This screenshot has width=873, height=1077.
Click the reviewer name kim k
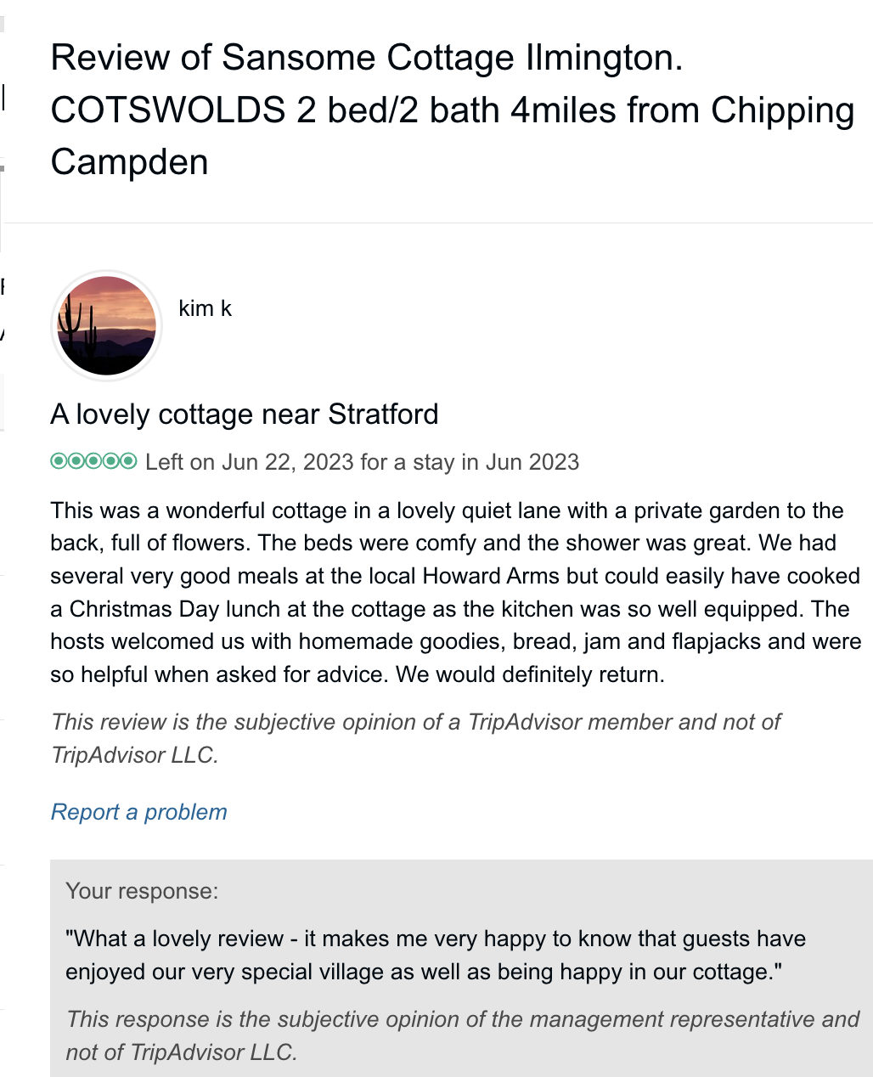coord(205,308)
